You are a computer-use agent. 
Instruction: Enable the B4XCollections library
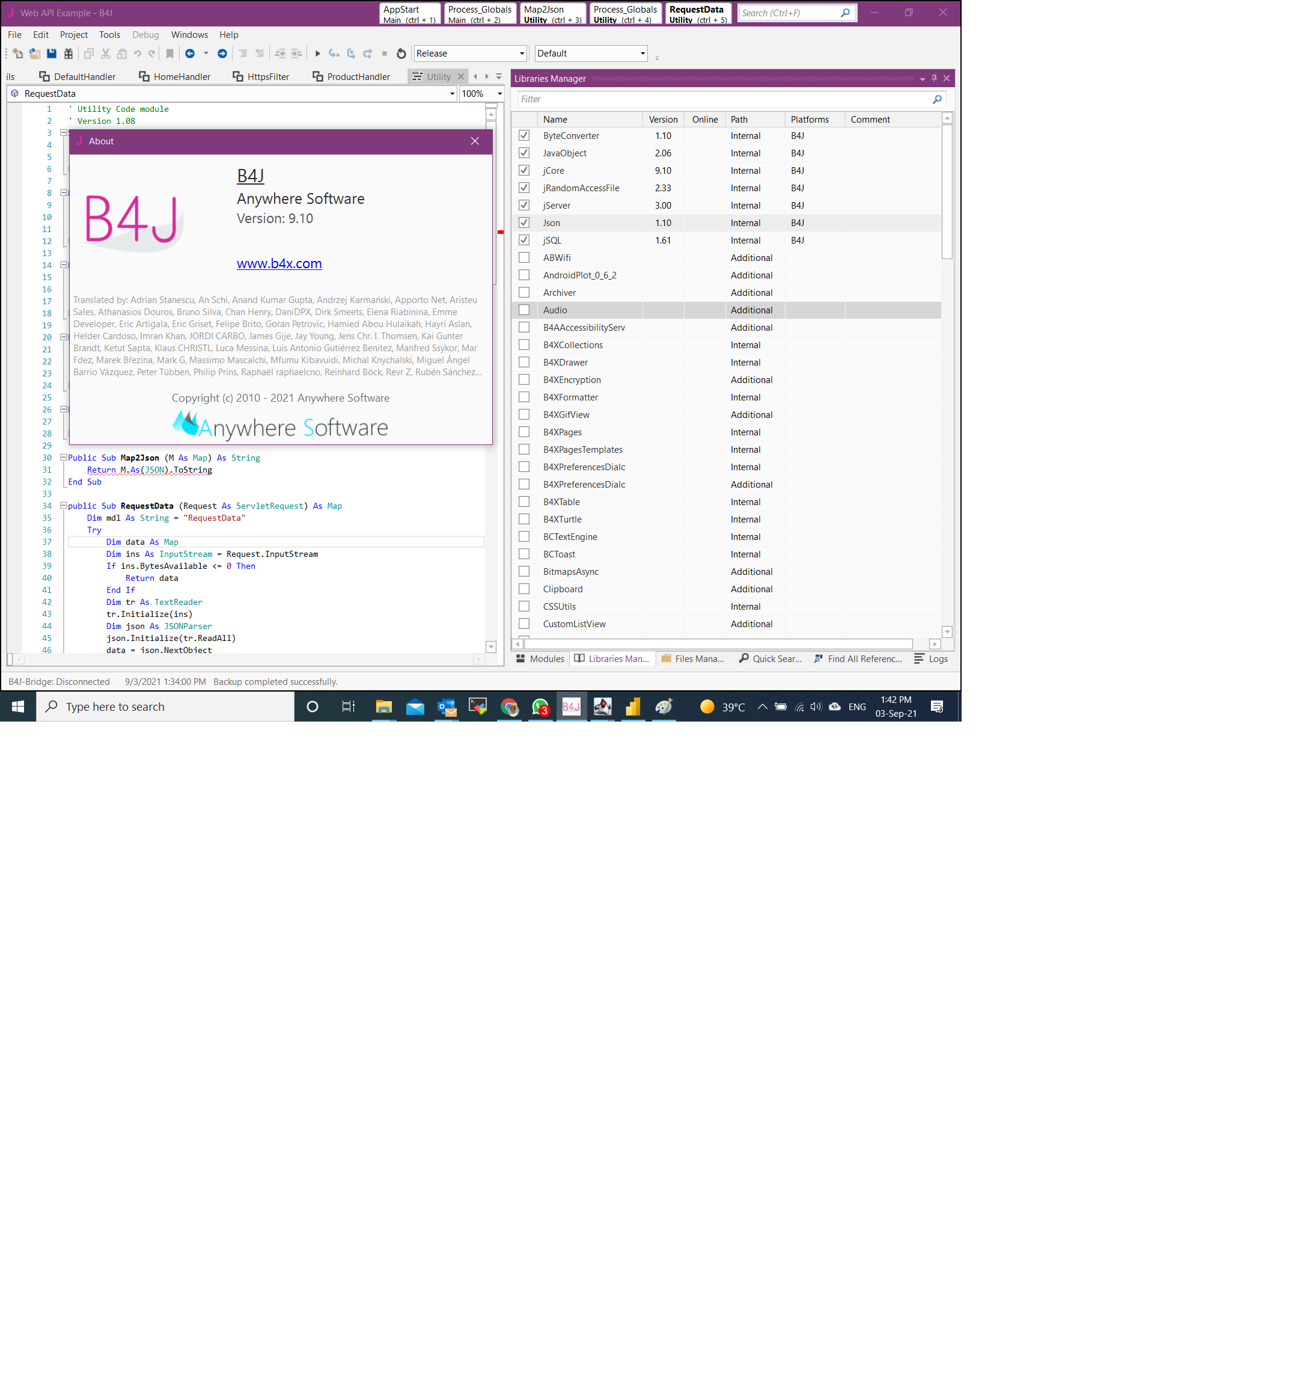pos(524,345)
